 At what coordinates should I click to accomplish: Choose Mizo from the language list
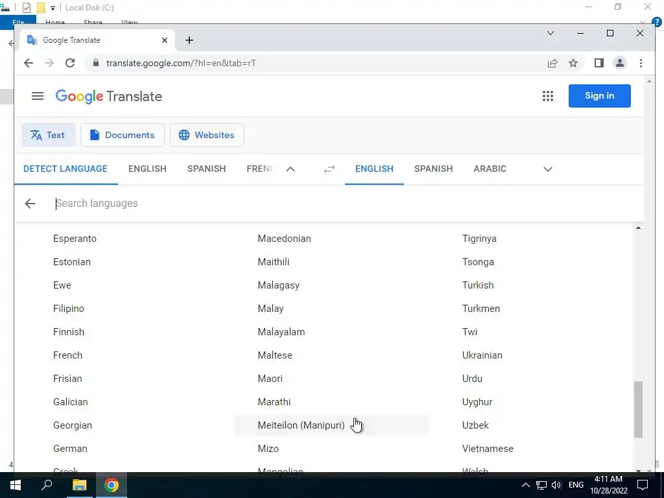[268, 449]
